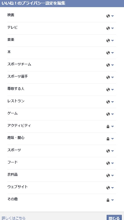Select the globe privacy icon for 音楽
Screen dimensions: 124x220
[108, 41]
